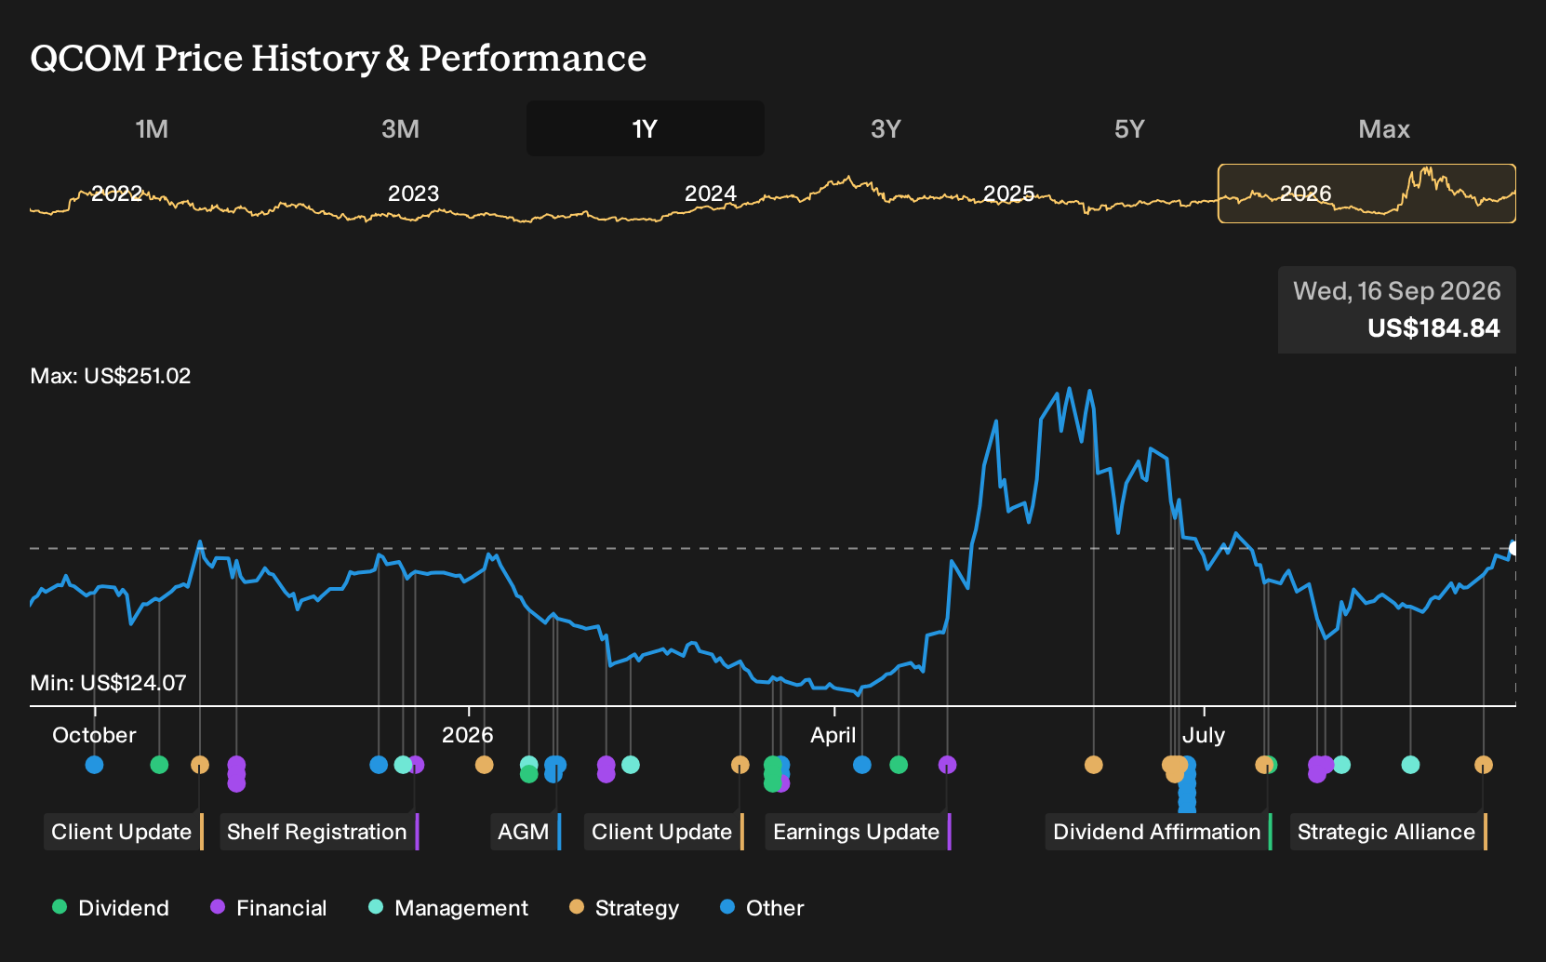
Task: Click the 2022 section of the overview chart
Action: [116, 194]
